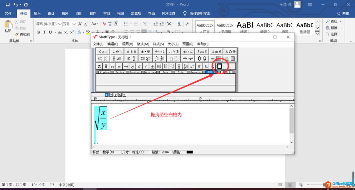The image size is (355, 190).
Task: Click the black color swatch in MathType status bar
Action: (189, 152)
